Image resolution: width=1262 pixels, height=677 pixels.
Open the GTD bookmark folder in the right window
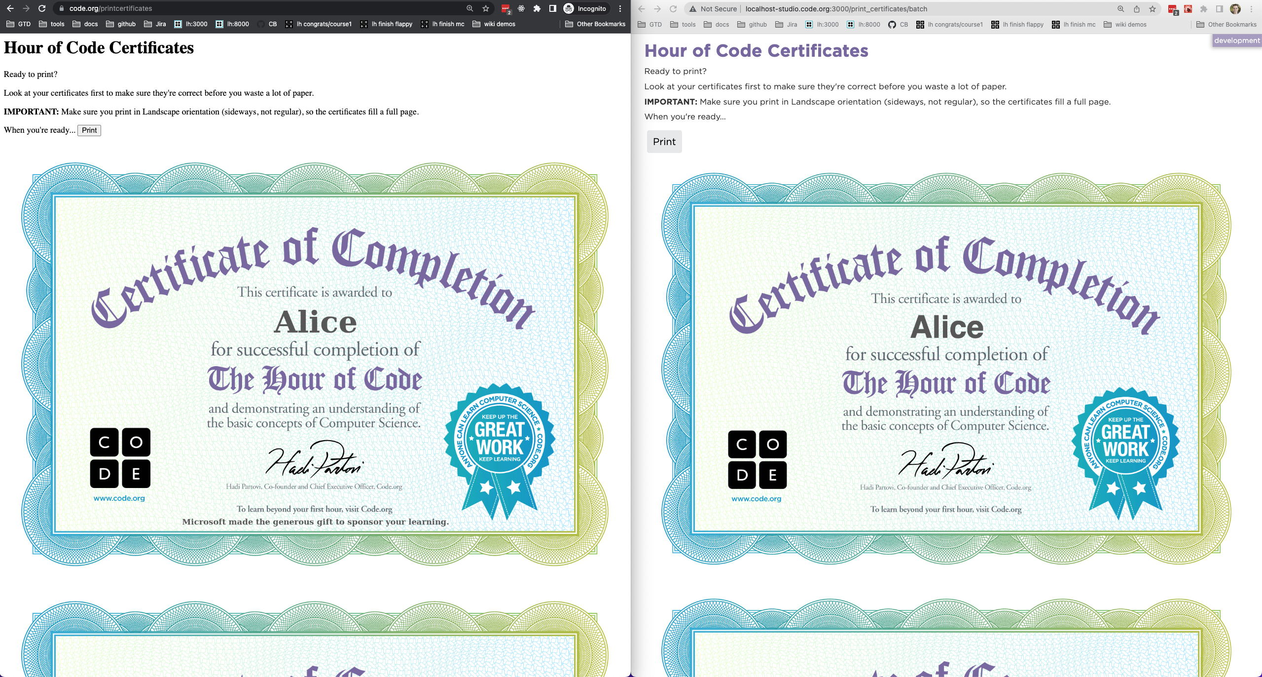(x=649, y=24)
